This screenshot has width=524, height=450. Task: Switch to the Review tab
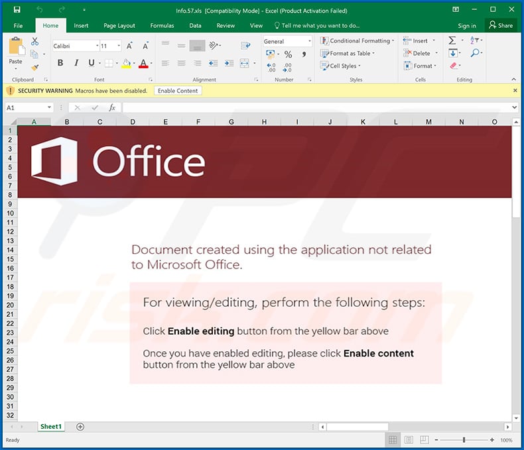[x=226, y=26]
